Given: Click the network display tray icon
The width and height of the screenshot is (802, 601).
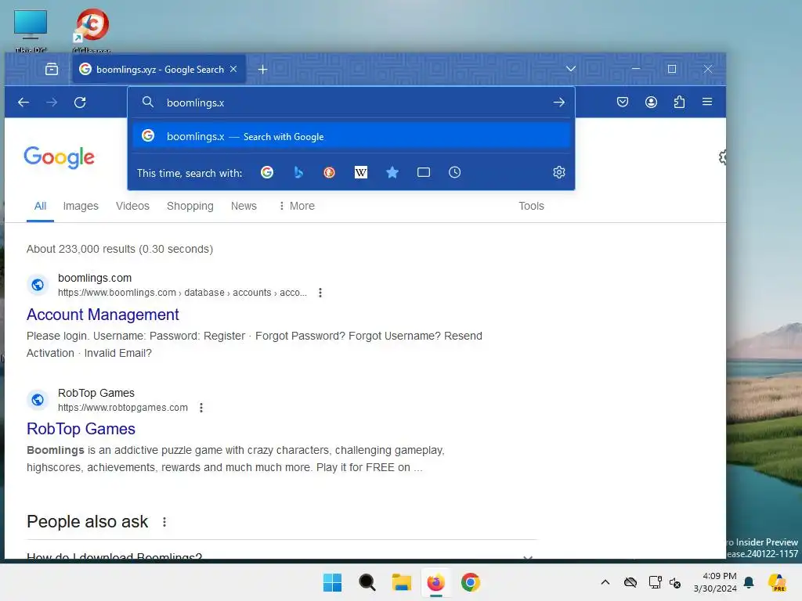Looking at the screenshot, I should (655, 582).
